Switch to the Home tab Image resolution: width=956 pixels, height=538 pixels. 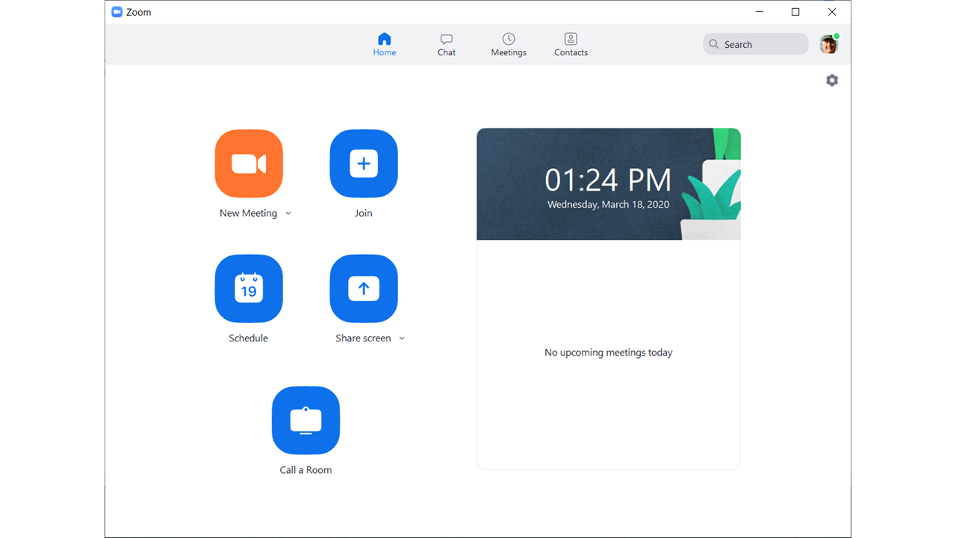coord(385,44)
